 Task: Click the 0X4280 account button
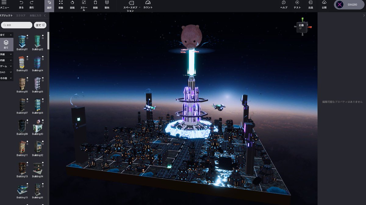pos(349,5)
